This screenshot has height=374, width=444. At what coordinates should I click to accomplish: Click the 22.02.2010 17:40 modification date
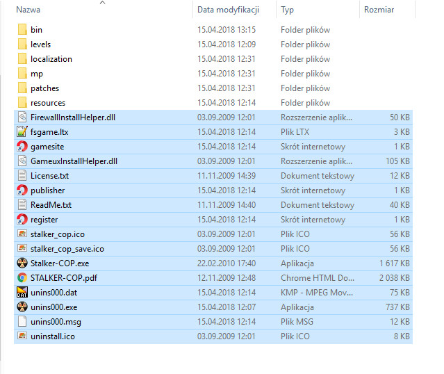pyautogui.click(x=227, y=263)
